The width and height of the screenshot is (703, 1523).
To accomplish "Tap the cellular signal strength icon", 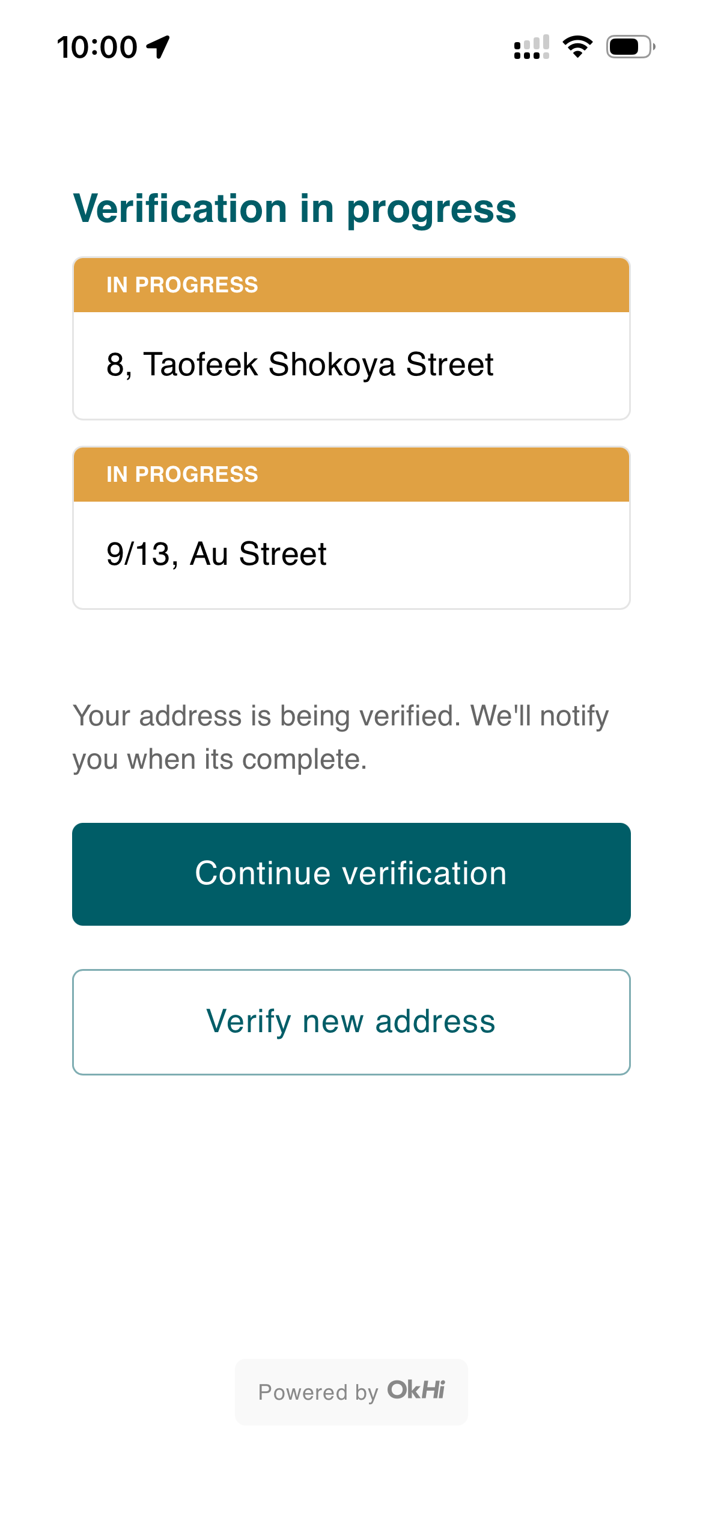I will click(x=531, y=47).
